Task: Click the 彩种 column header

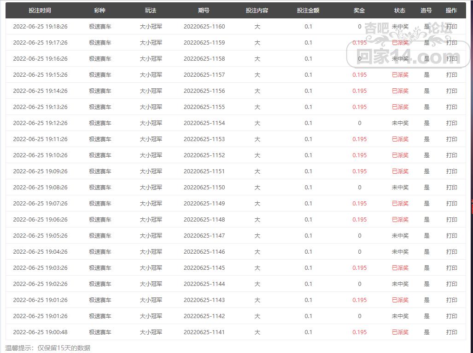Action: (x=99, y=11)
